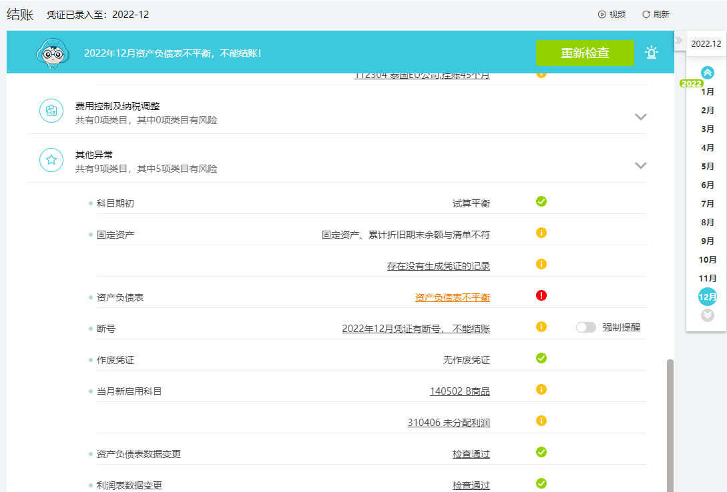Click the green check icon for 科目期初

tap(541, 201)
